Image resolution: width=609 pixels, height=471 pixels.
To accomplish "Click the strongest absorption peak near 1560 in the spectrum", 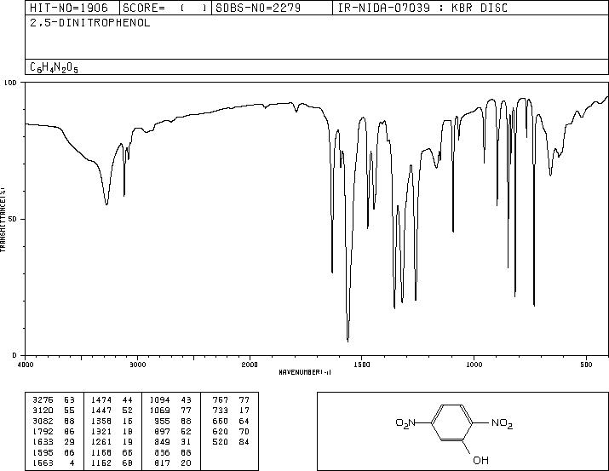I will pyautogui.click(x=348, y=340).
